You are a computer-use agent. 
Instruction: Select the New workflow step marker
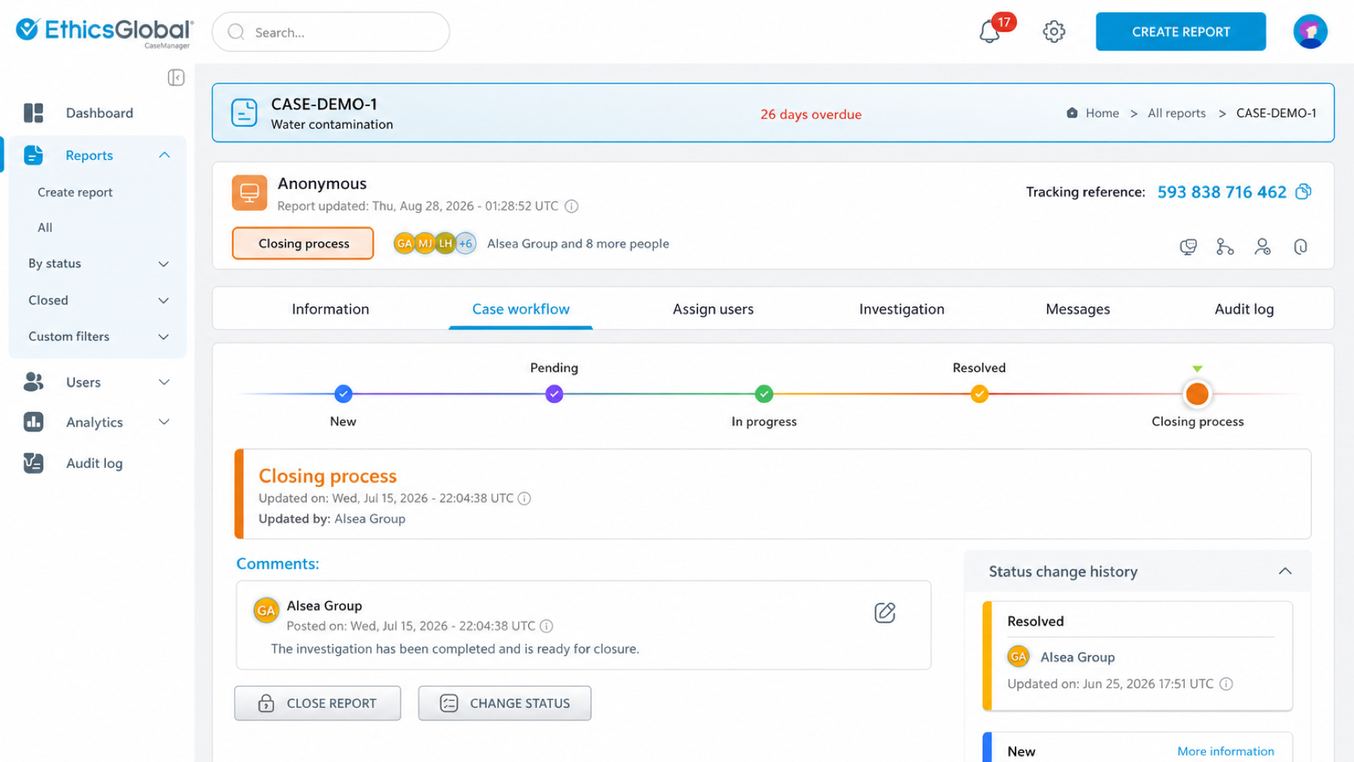pos(343,393)
